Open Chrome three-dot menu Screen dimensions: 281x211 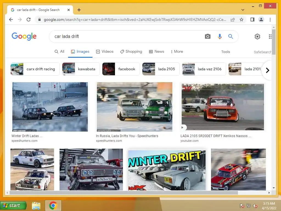tap(270, 20)
